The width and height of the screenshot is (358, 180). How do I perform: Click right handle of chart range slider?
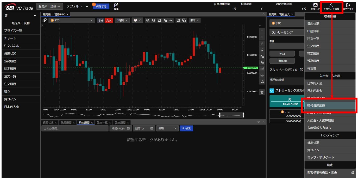point(243,115)
